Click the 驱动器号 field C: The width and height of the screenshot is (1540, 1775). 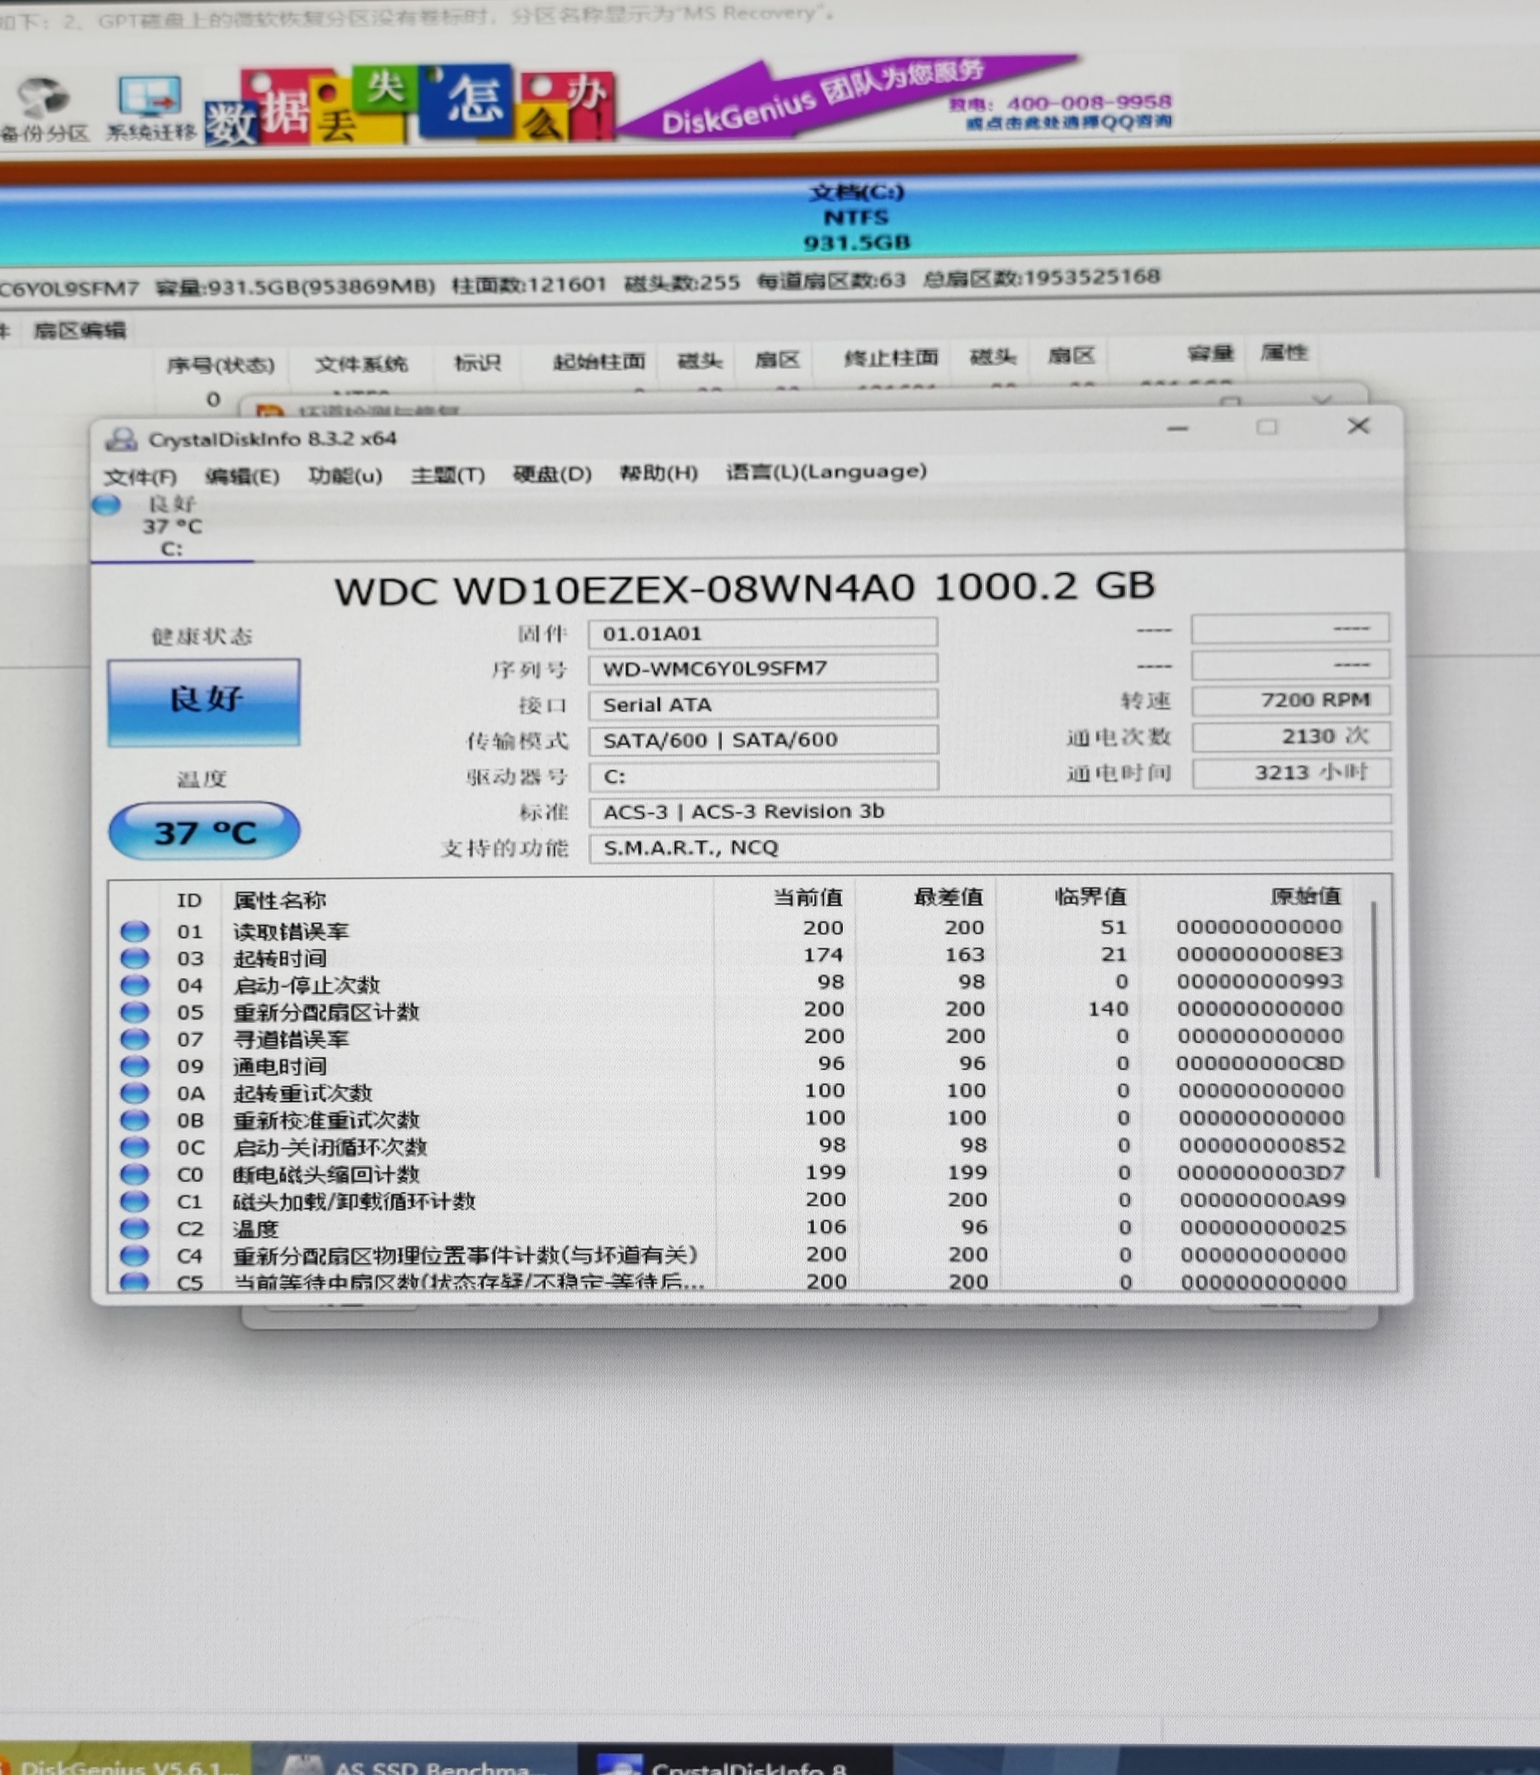point(763,777)
